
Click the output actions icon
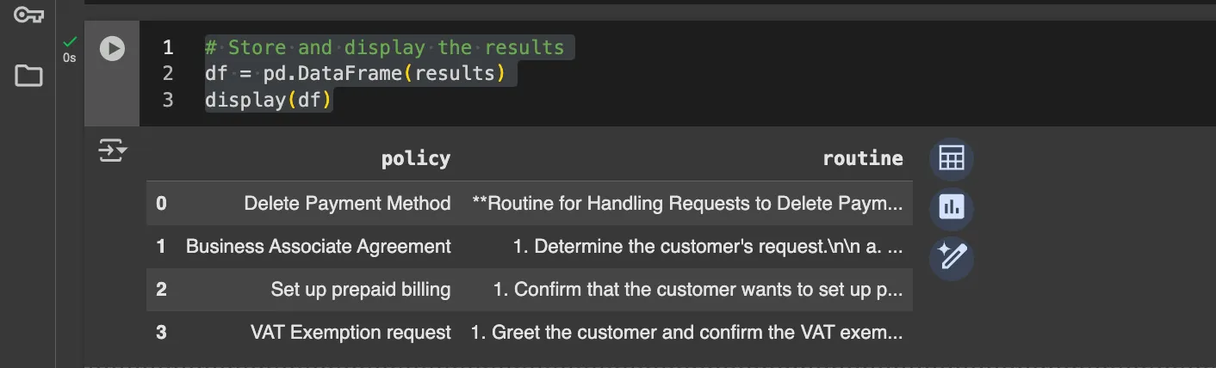113,151
